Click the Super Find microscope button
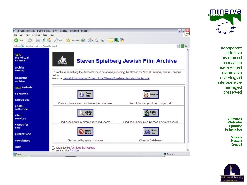247x185 pixels. [x=151, y=113]
